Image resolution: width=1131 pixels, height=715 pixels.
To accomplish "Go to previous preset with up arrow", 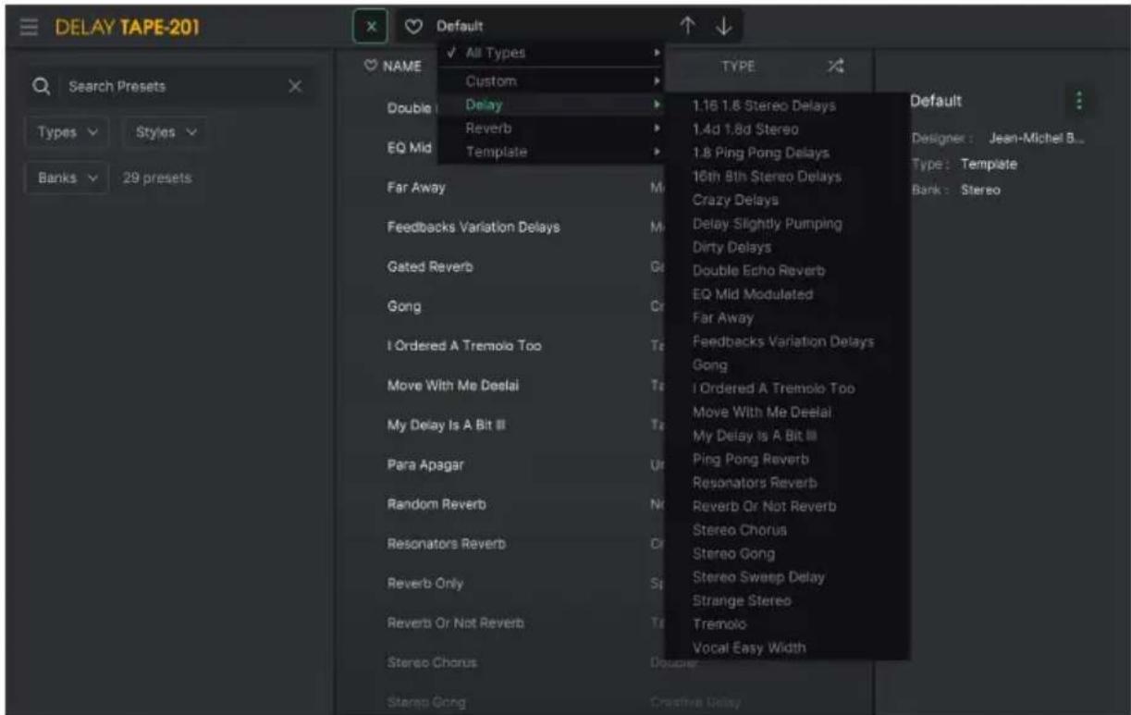I will point(689,27).
